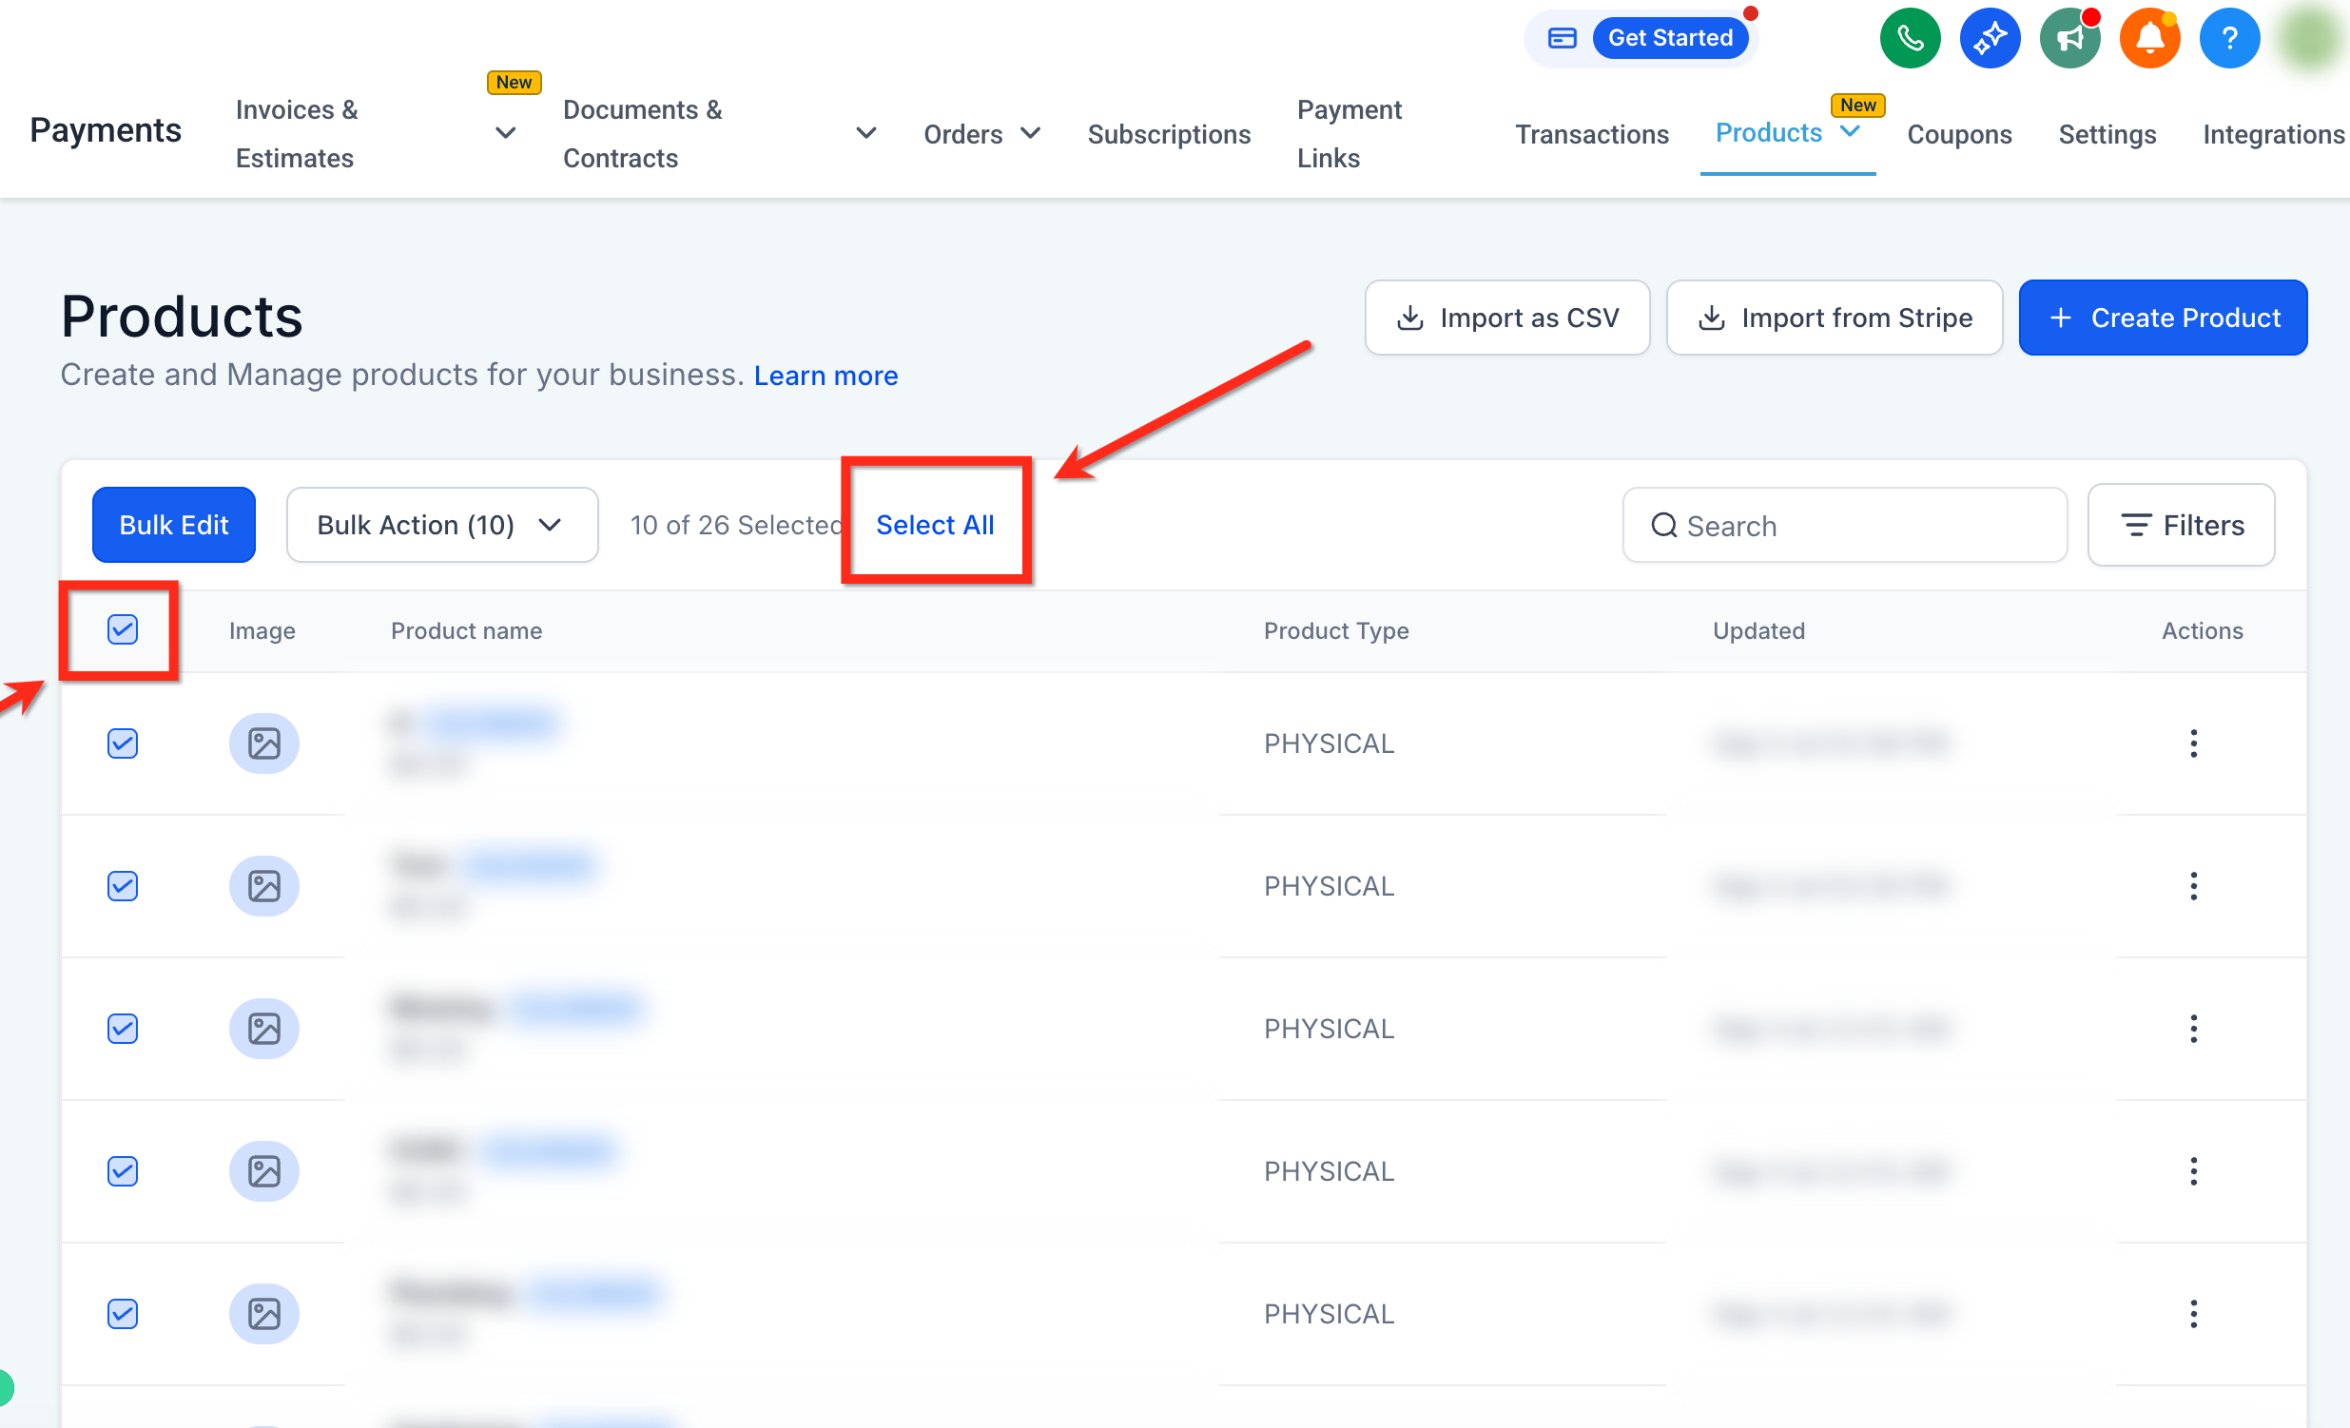Go to the Transactions tab
This screenshot has width=2350, height=1428.
click(1592, 134)
